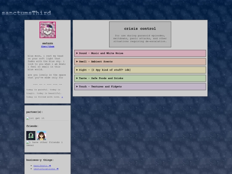232x174 pixels.
Task: Click the skull profile avatar image
Action: tap(48, 30)
